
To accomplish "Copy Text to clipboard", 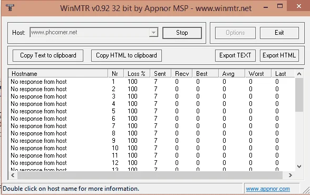I will 48,55.
